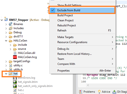Click the HALCoGen.dil file icon
This screenshot has width=127, height=94.
click(15, 53)
